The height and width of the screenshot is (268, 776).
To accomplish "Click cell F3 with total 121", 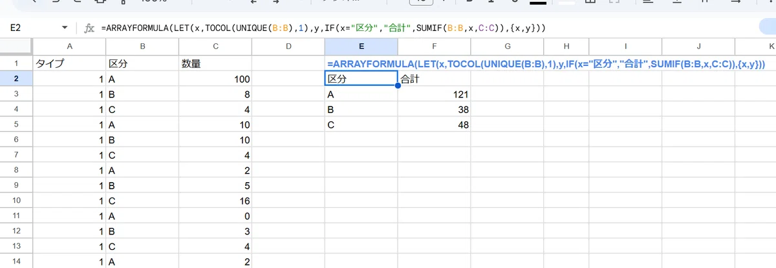I will click(x=434, y=94).
